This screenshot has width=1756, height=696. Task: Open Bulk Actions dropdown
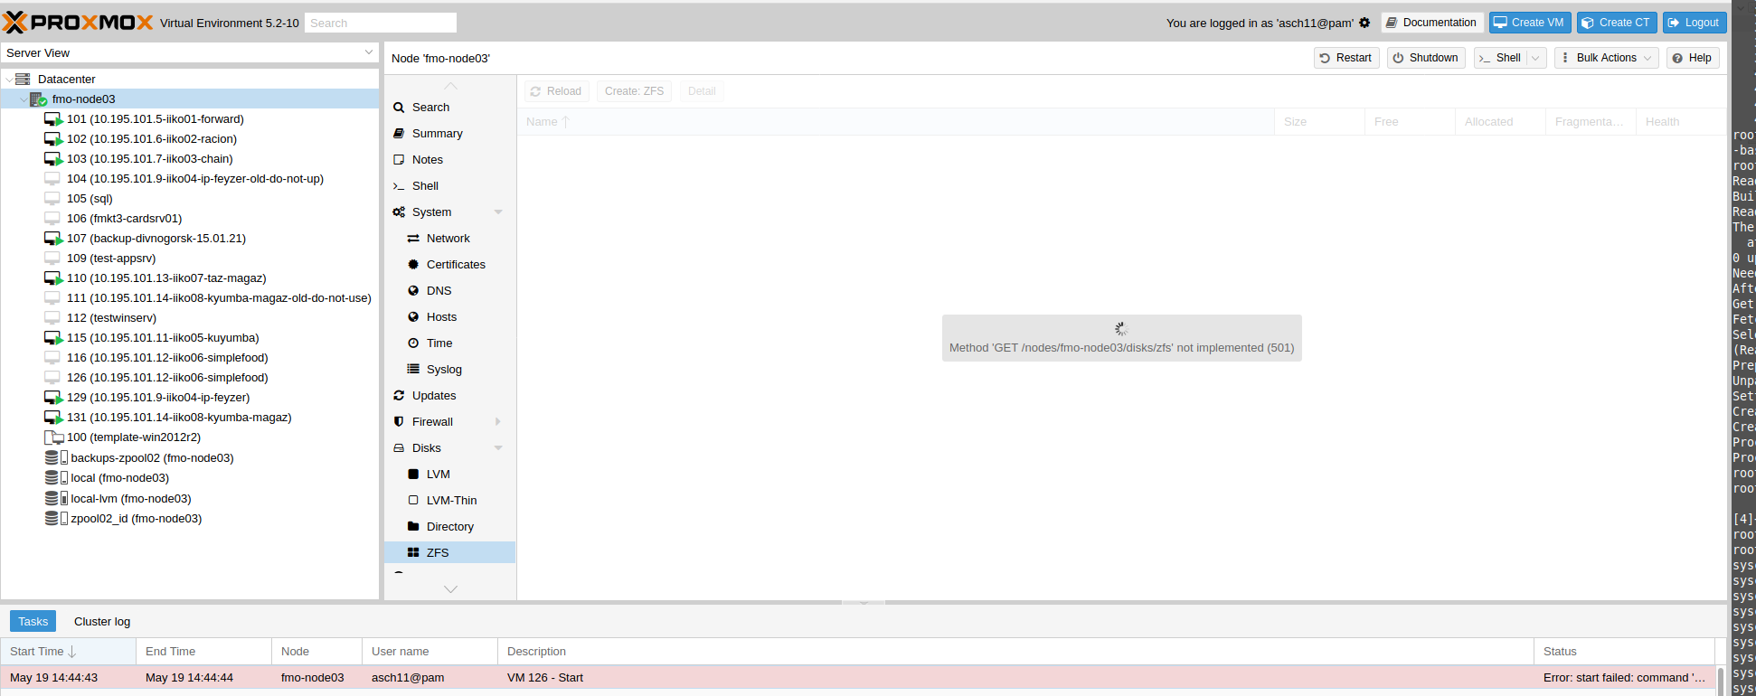point(1607,58)
